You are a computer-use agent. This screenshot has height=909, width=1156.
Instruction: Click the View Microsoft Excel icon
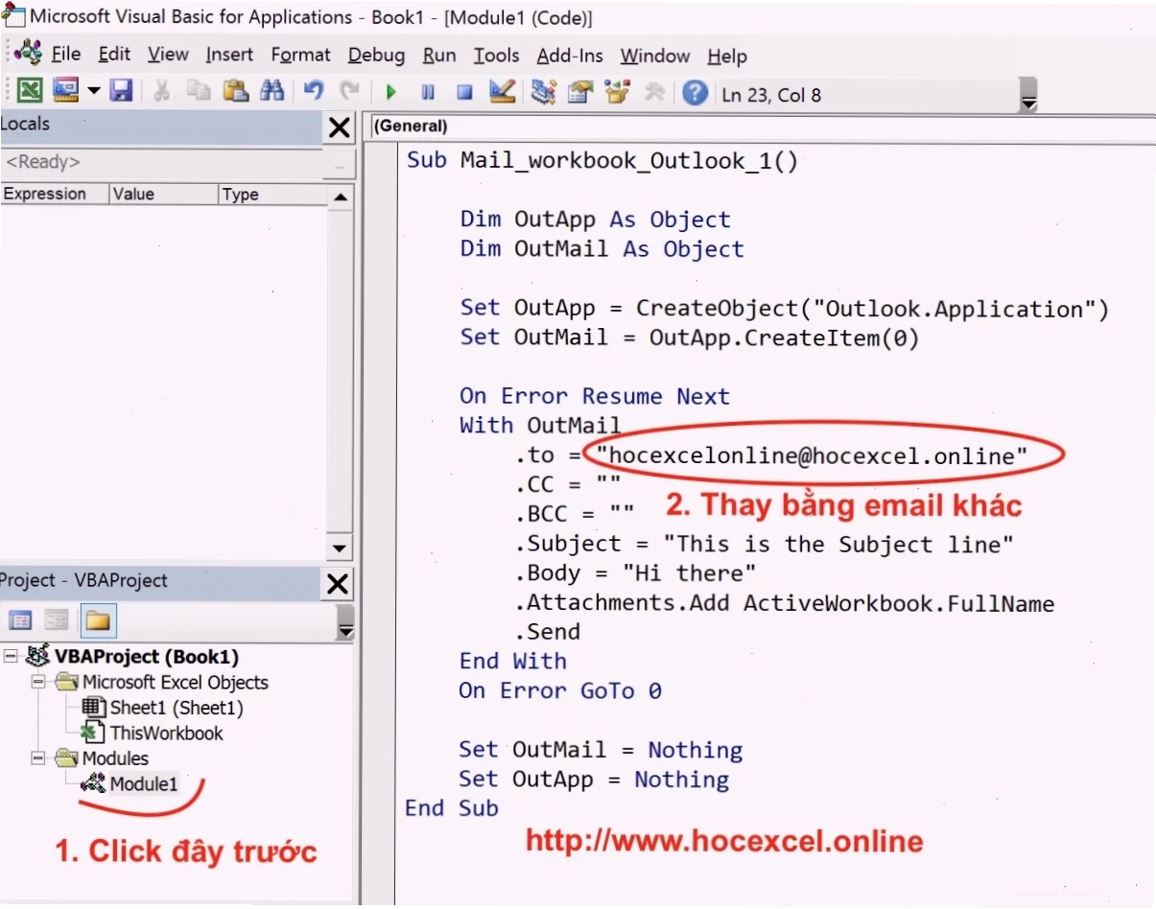(x=30, y=91)
